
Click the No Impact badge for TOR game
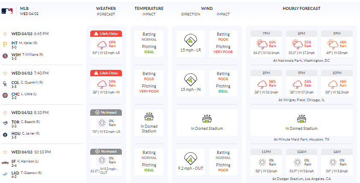[x=106, y=112]
